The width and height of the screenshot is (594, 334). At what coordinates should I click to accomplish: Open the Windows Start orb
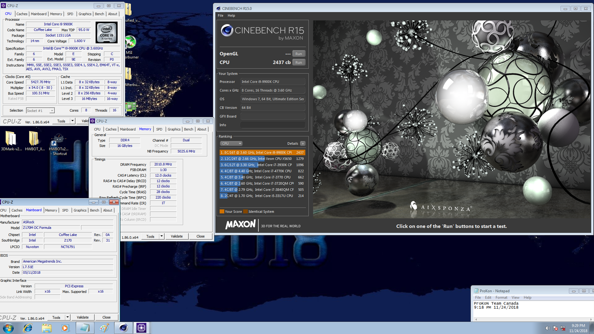(x=8, y=328)
